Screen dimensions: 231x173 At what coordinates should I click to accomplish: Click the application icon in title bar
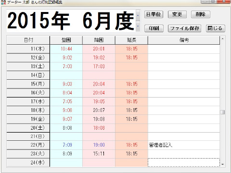pos(3,2)
